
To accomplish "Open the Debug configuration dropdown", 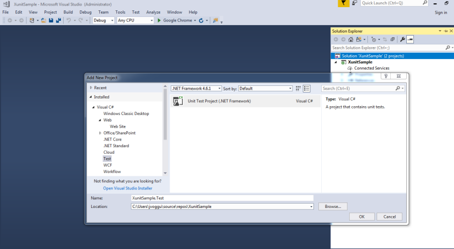I will 112,20.
